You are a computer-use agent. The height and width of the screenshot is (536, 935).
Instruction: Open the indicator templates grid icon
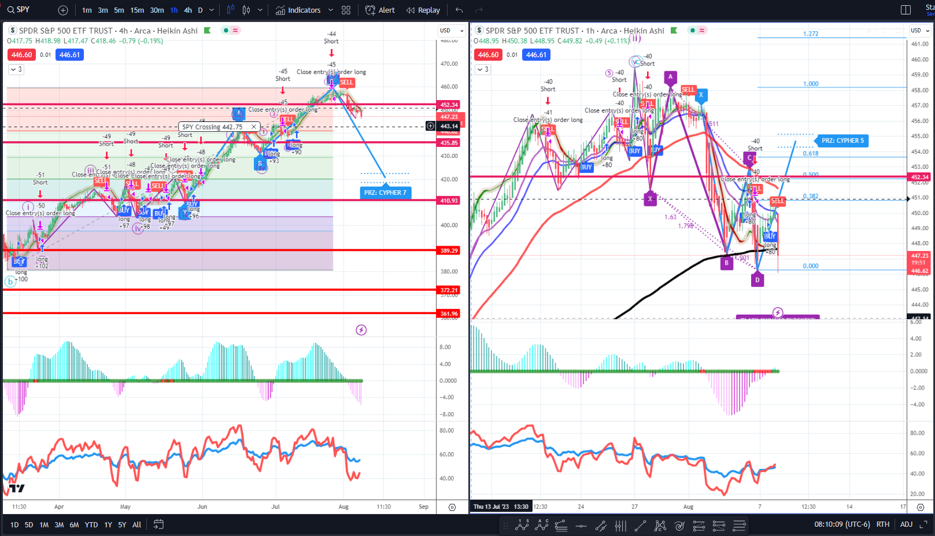point(346,10)
